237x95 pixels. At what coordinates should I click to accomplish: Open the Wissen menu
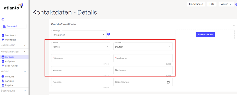pos(226,4)
